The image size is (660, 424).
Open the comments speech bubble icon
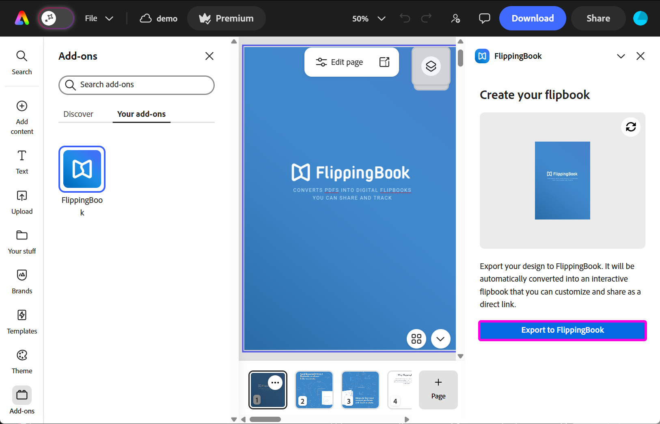click(x=484, y=19)
